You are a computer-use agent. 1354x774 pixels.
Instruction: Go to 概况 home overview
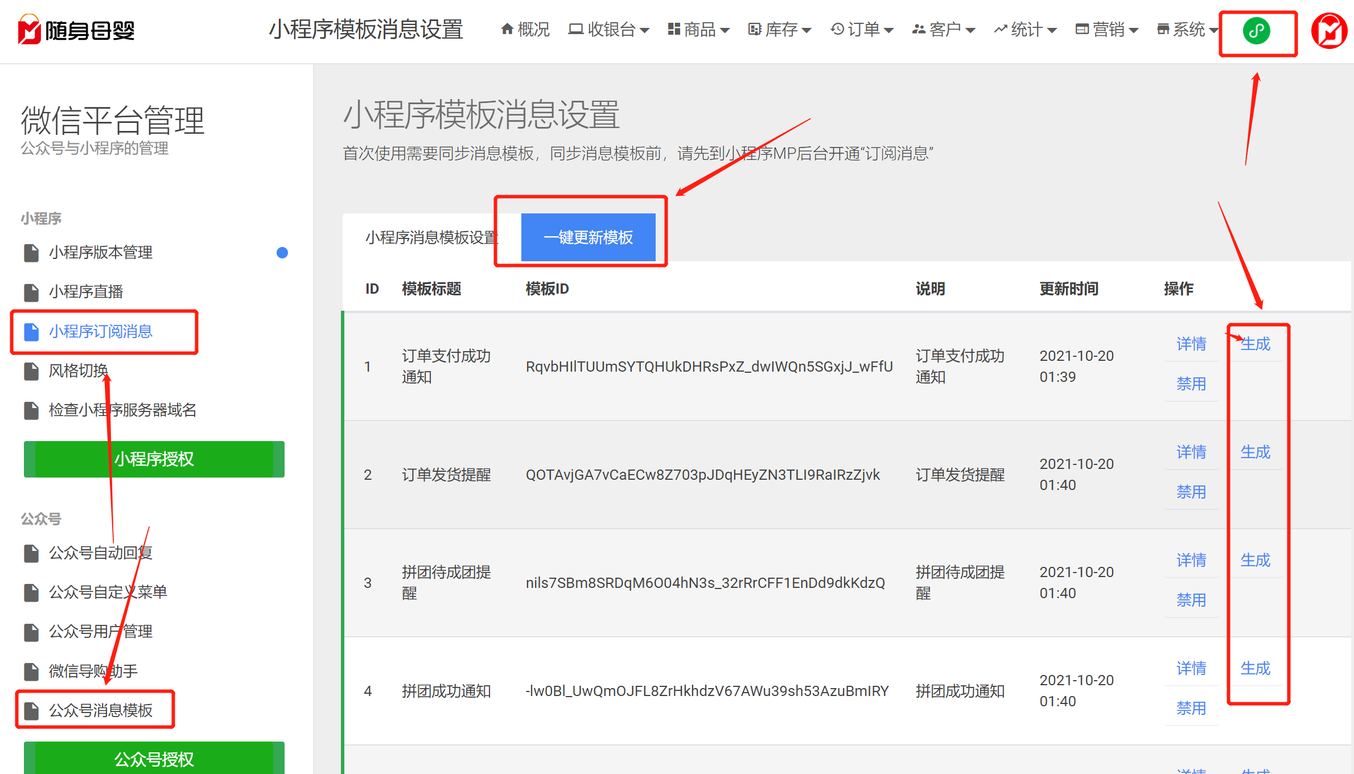(x=525, y=29)
